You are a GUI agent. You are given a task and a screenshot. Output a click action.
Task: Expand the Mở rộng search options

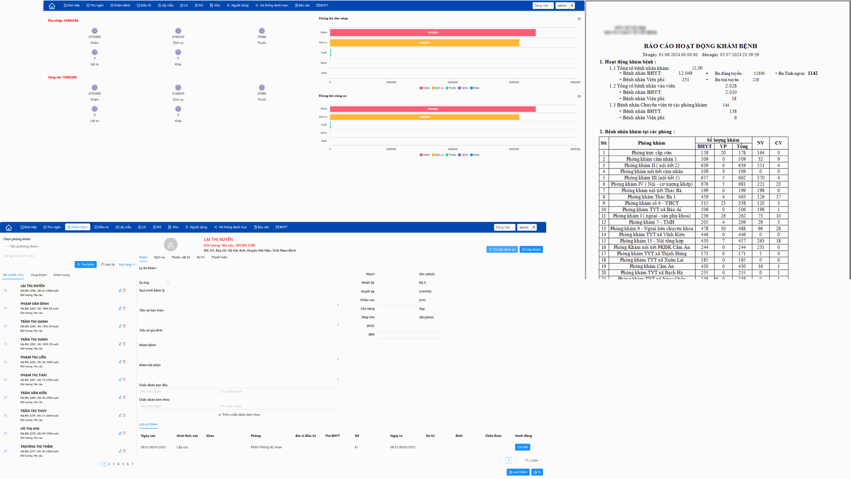127,265
